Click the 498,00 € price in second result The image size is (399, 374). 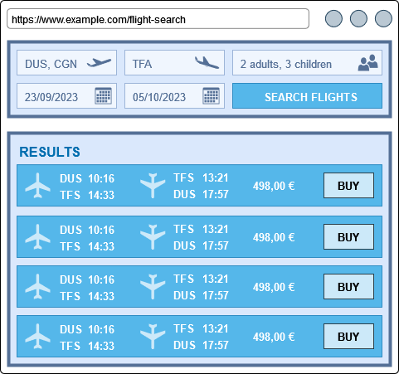tap(274, 237)
